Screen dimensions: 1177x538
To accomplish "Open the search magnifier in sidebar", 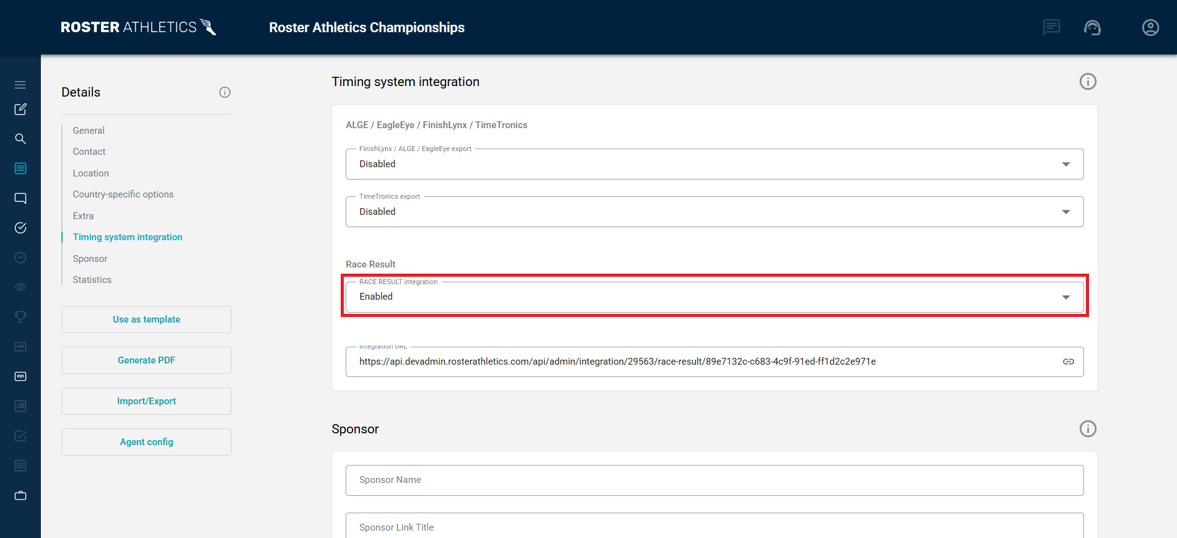I will point(20,139).
